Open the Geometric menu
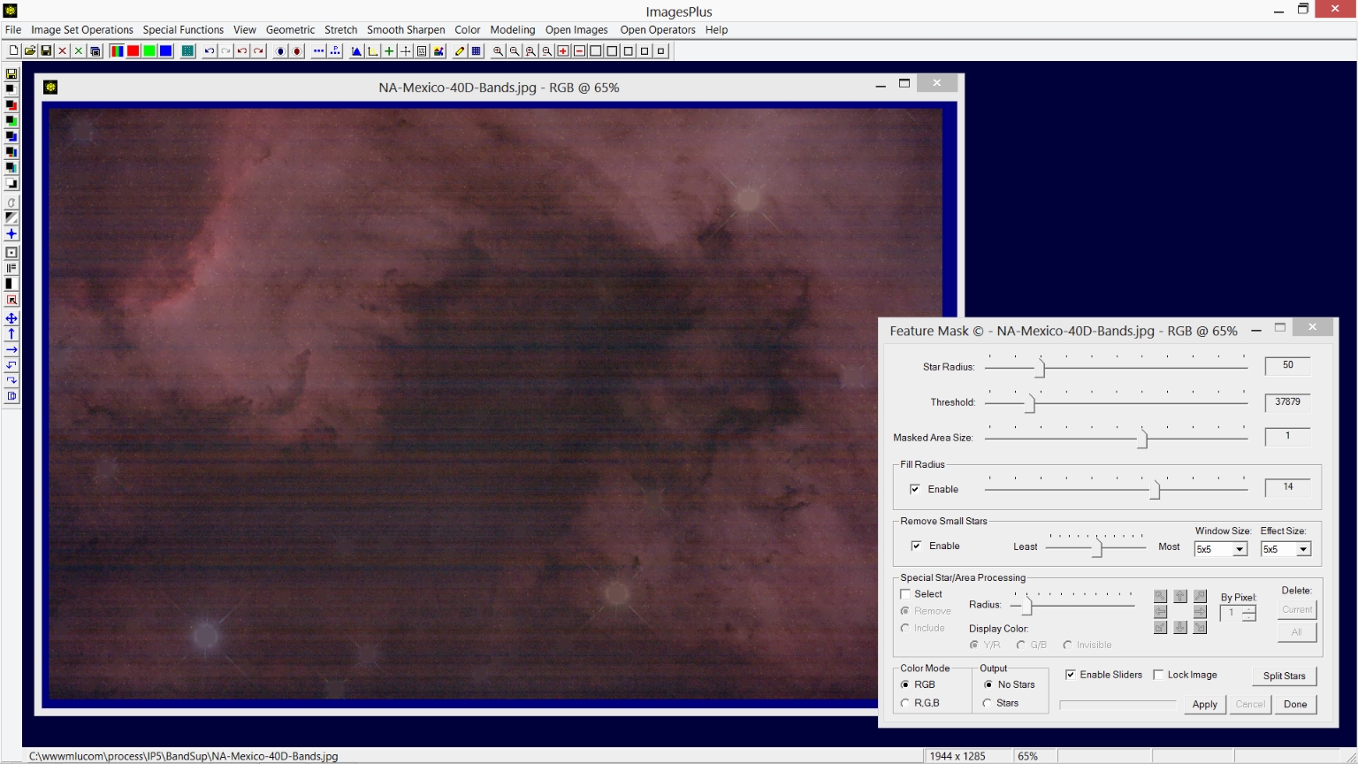This screenshot has height=764, width=1358. pos(290,30)
